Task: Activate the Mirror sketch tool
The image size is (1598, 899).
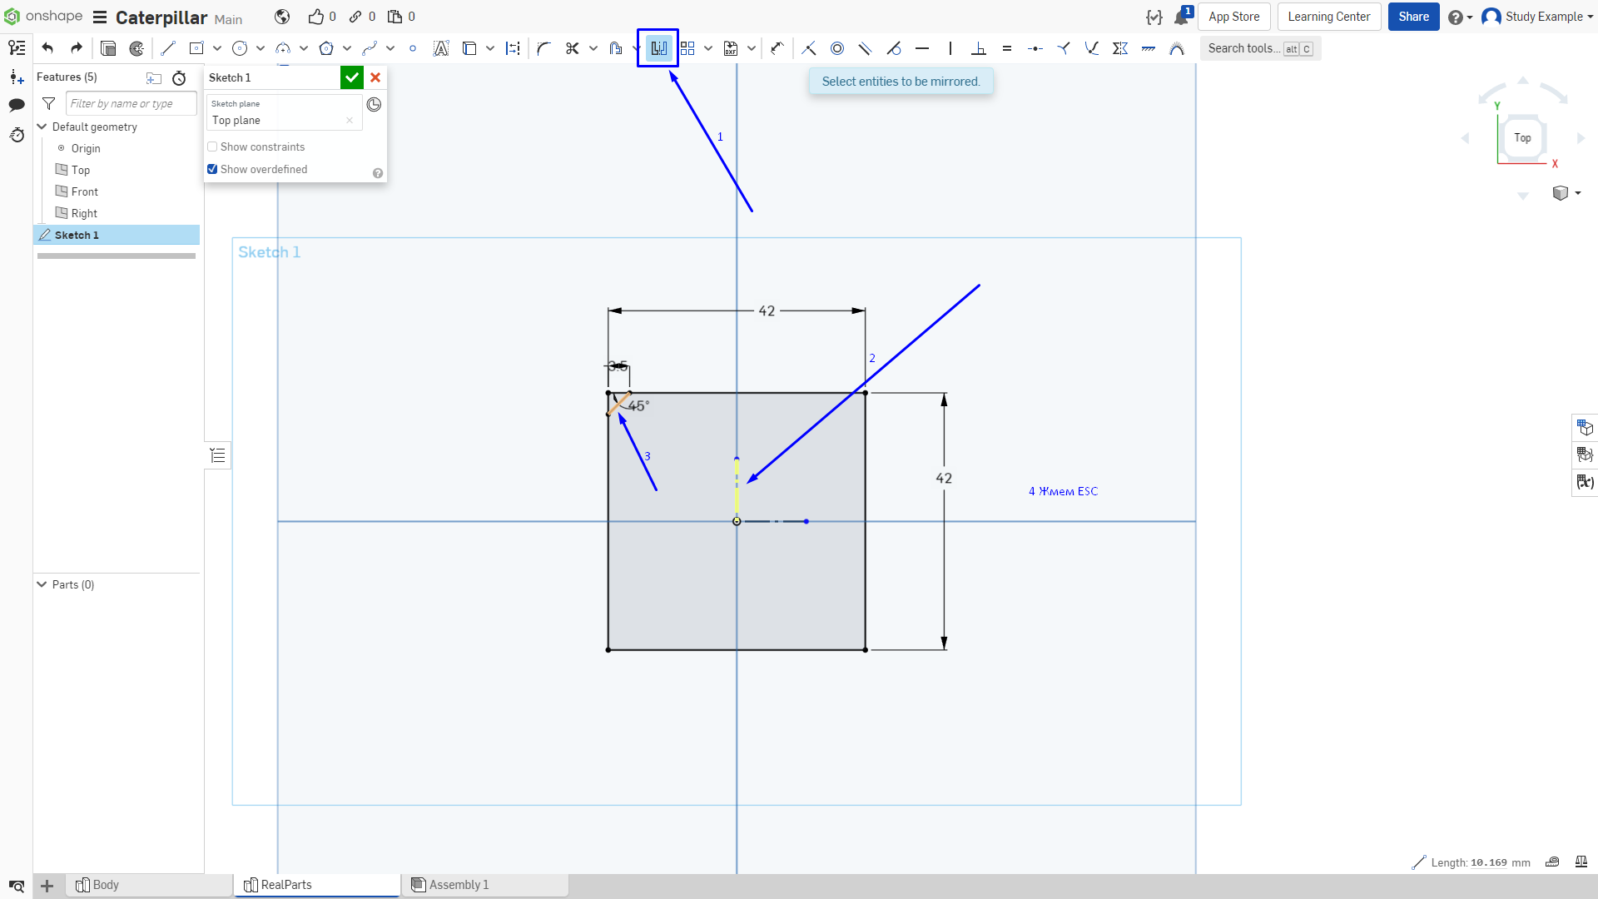Action: [658, 48]
